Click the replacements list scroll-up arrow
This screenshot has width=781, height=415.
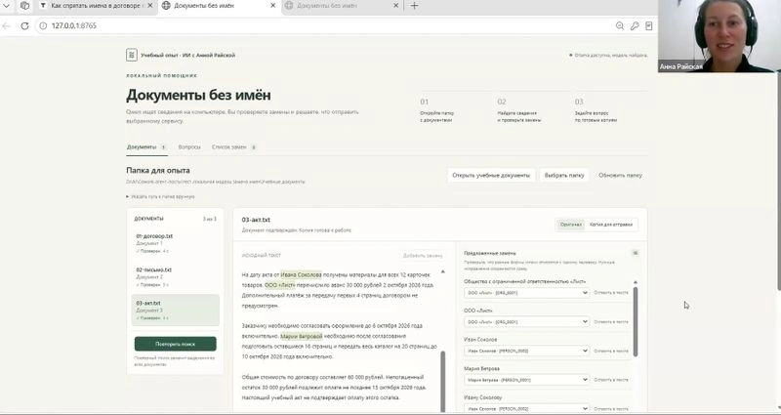[x=636, y=282]
